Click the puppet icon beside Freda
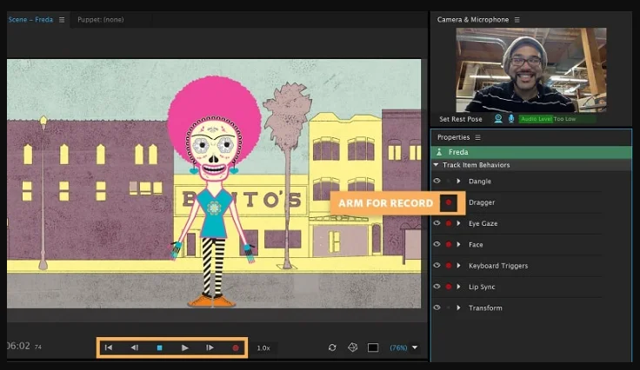Viewport: 640px width, 370px height. [439, 152]
